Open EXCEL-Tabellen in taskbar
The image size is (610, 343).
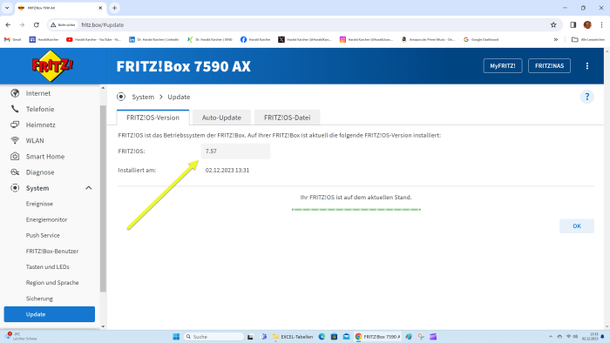pyautogui.click(x=293, y=337)
